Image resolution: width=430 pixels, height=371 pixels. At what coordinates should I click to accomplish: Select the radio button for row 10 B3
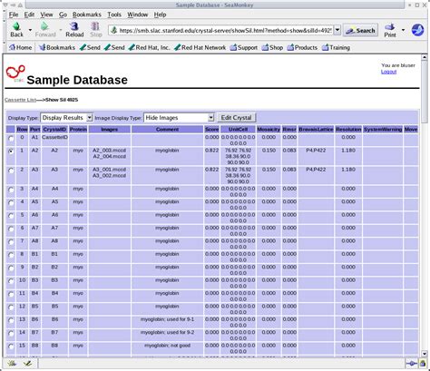(x=11, y=281)
